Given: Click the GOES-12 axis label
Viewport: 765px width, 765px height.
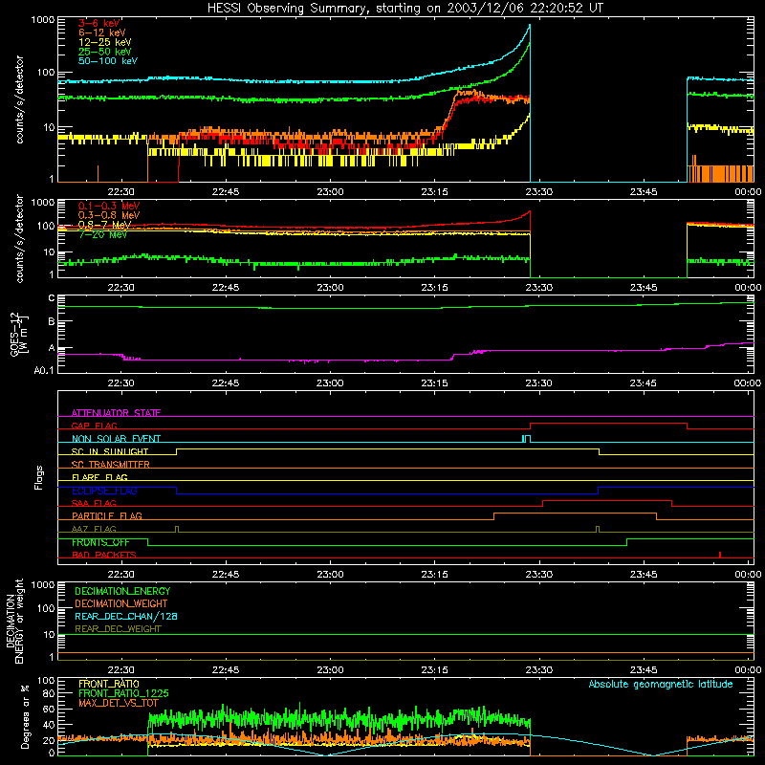Looking at the screenshot, I should tap(19, 334).
